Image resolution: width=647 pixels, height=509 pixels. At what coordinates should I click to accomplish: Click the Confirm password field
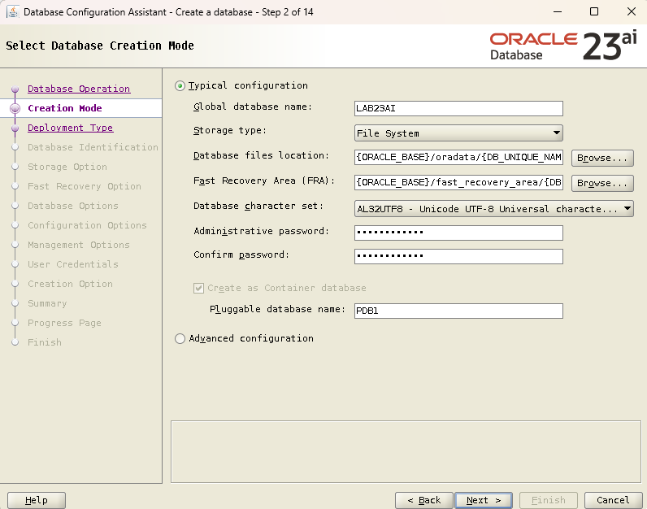click(458, 256)
